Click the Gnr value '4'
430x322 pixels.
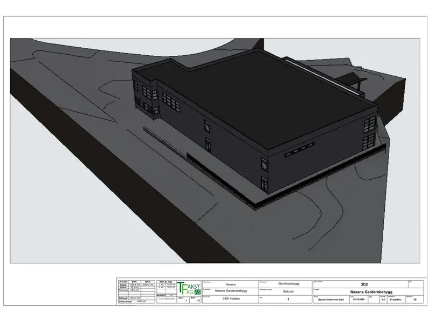[187, 301]
